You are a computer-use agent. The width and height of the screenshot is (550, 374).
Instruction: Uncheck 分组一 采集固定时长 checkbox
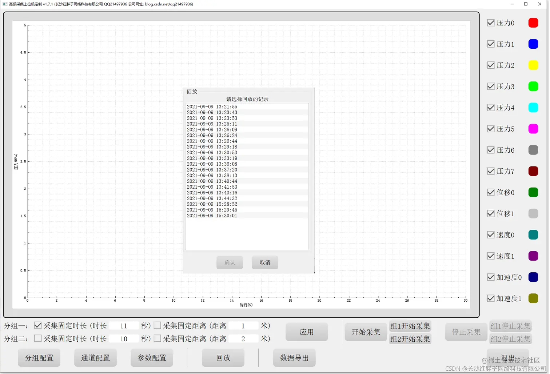coord(38,325)
